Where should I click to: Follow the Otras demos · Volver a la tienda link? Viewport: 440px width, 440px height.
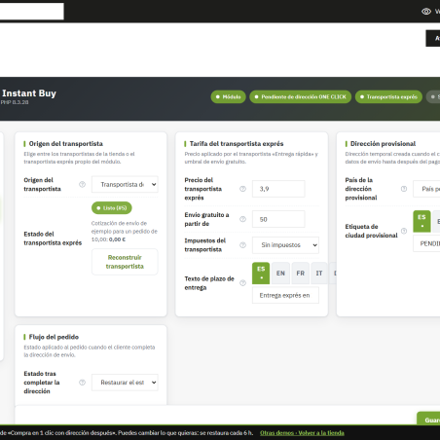point(302,433)
